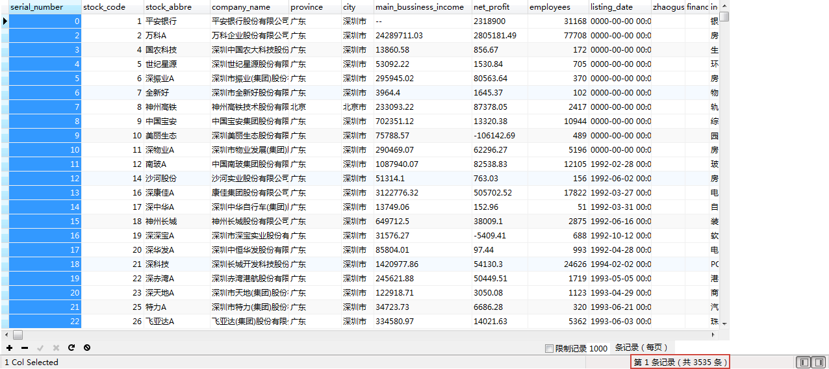Click the stock_abbre cell 万科A
Image resolution: width=829 pixels, height=369 pixels.
coord(177,36)
